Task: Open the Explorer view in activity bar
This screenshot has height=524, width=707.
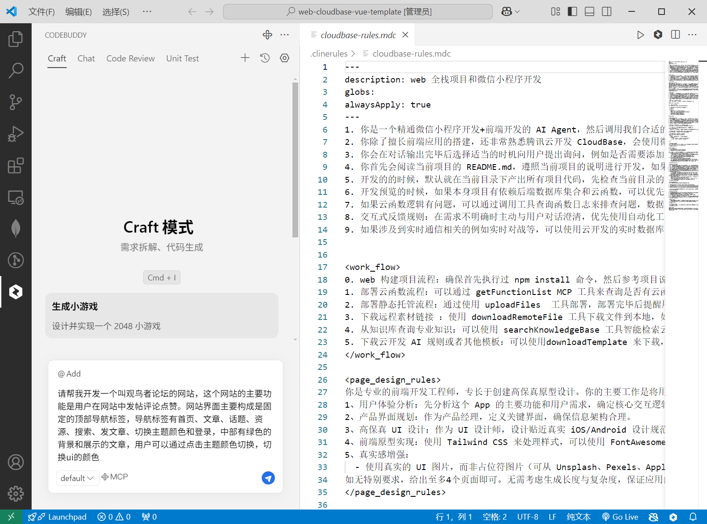Action: [16, 39]
